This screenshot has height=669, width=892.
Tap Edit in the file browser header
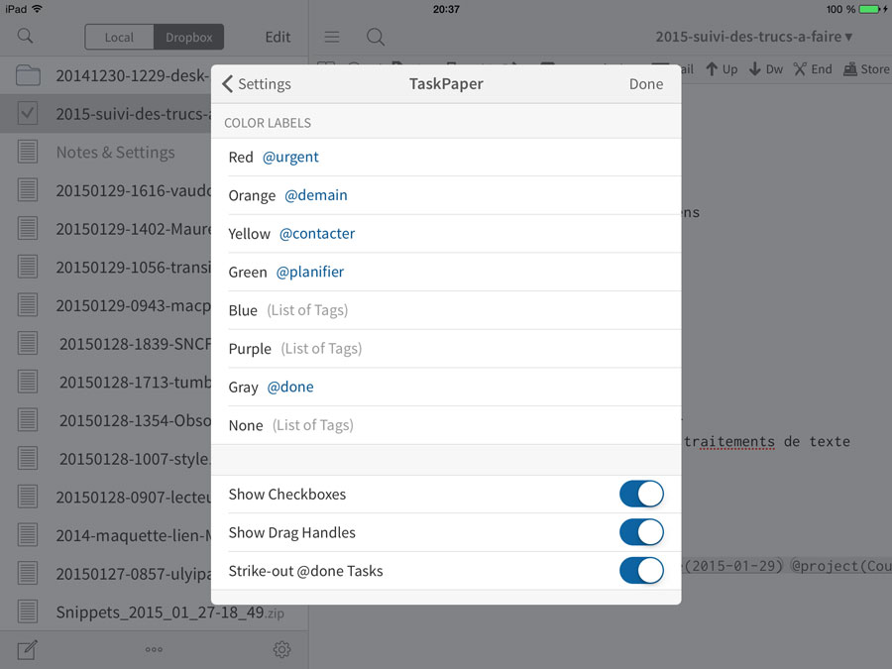click(x=278, y=37)
